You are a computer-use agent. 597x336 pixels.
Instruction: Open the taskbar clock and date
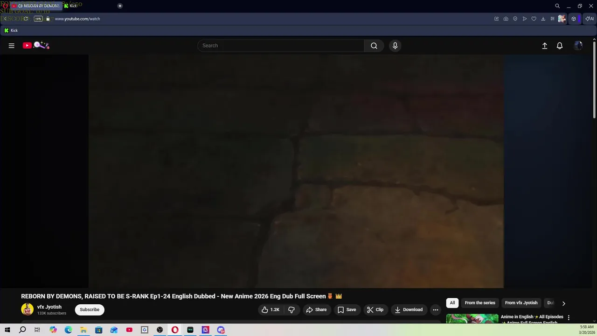tap(587, 330)
